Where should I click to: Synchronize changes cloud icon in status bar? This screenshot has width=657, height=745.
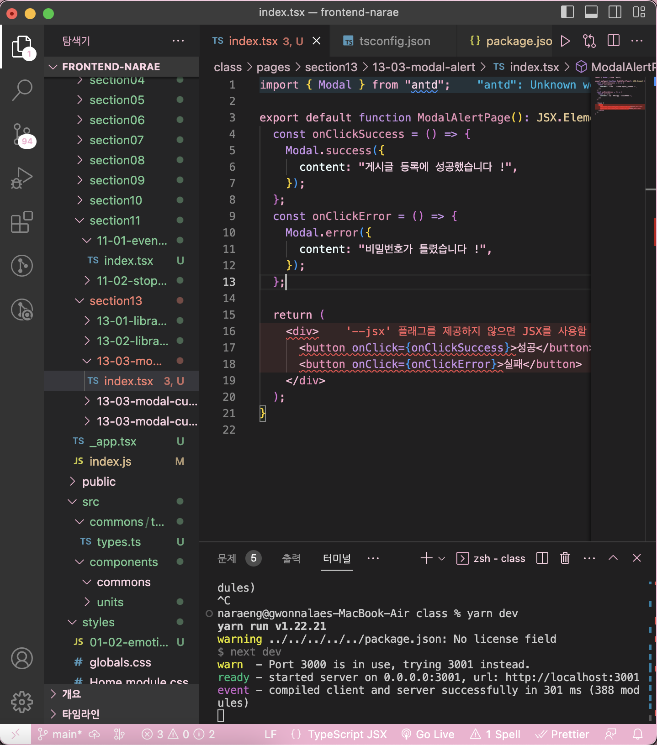pos(94,734)
